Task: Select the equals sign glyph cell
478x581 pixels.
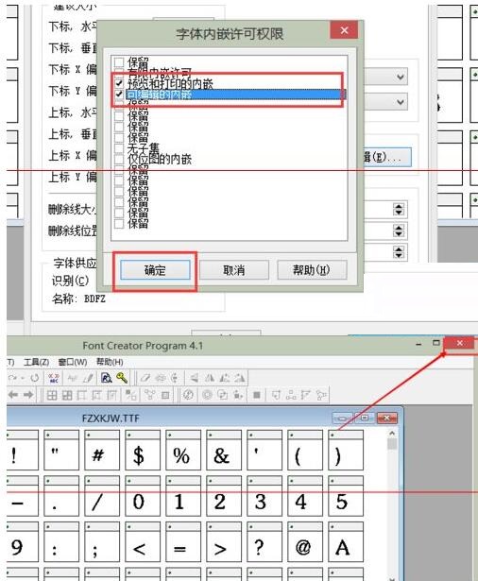Action: (183, 541)
